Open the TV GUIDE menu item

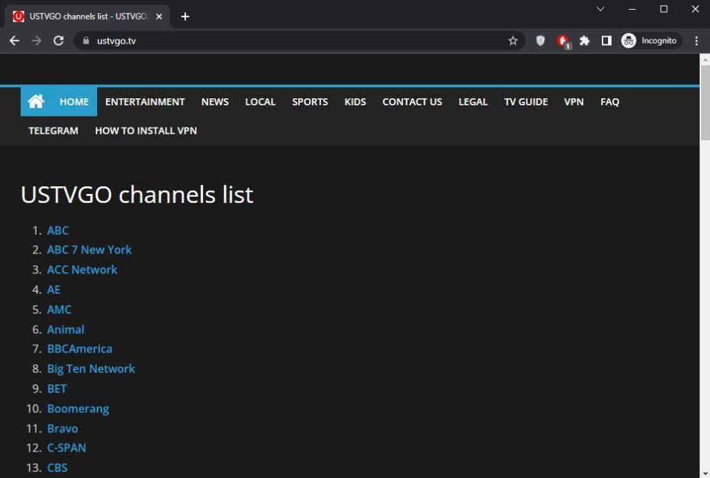(x=526, y=101)
